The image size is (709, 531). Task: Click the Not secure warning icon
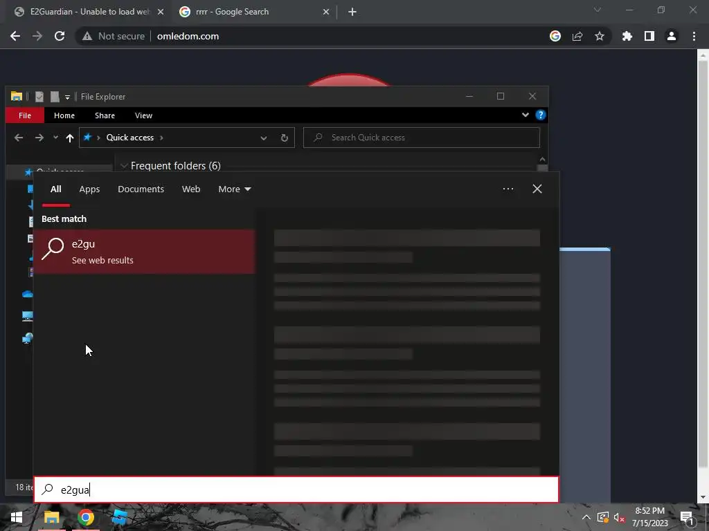point(87,36)
